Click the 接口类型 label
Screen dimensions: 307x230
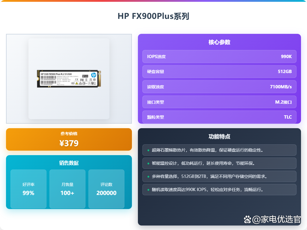(156, 102)
